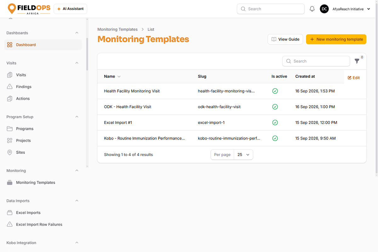Click the Findings warning triangle icon
This screenshot has height=252, width=378.
[10, 87]
